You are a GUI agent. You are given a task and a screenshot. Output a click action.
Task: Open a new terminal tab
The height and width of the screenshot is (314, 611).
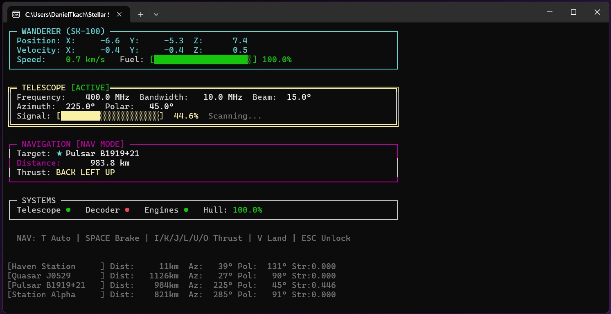pyautogui.click(x=140, y=14)
